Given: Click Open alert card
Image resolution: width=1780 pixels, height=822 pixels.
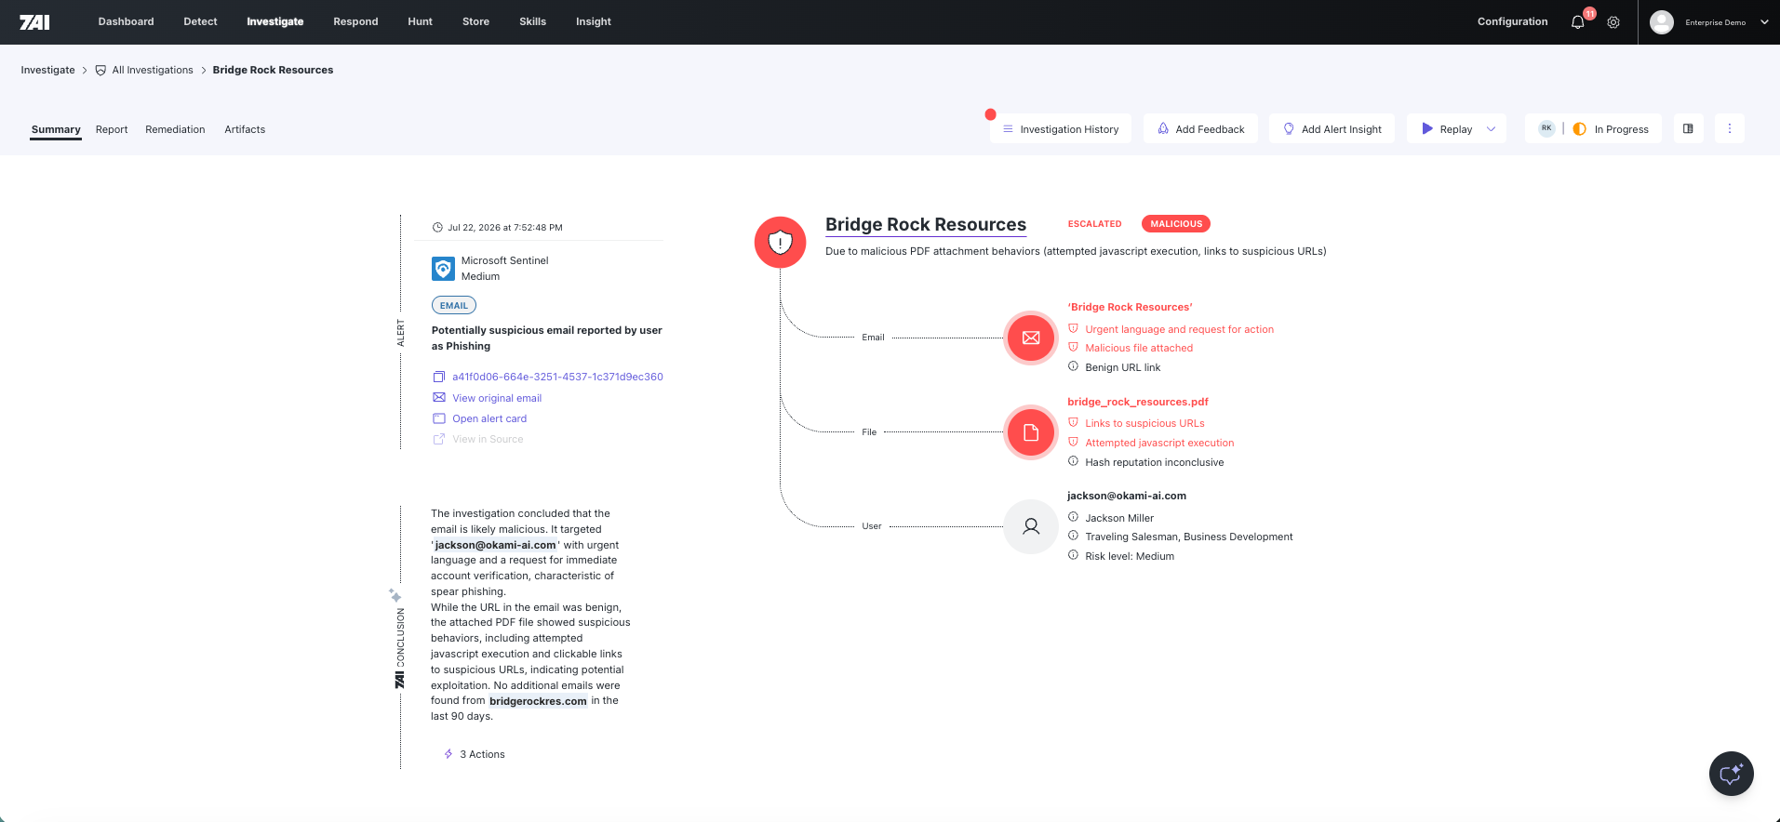Looking at the screenshot, I should tap(489, 418).
